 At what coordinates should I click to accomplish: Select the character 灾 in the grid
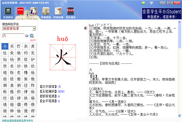click(x=33, y=53)
